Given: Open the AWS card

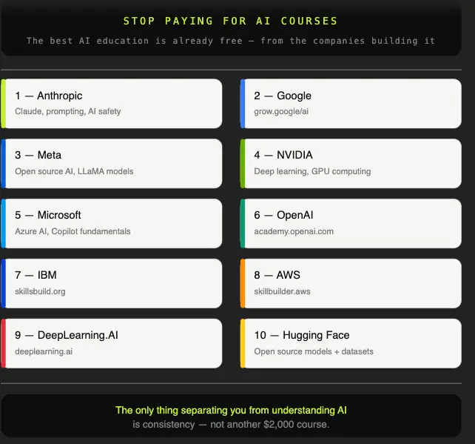Looking at the screenshot, I should [351, 283].
